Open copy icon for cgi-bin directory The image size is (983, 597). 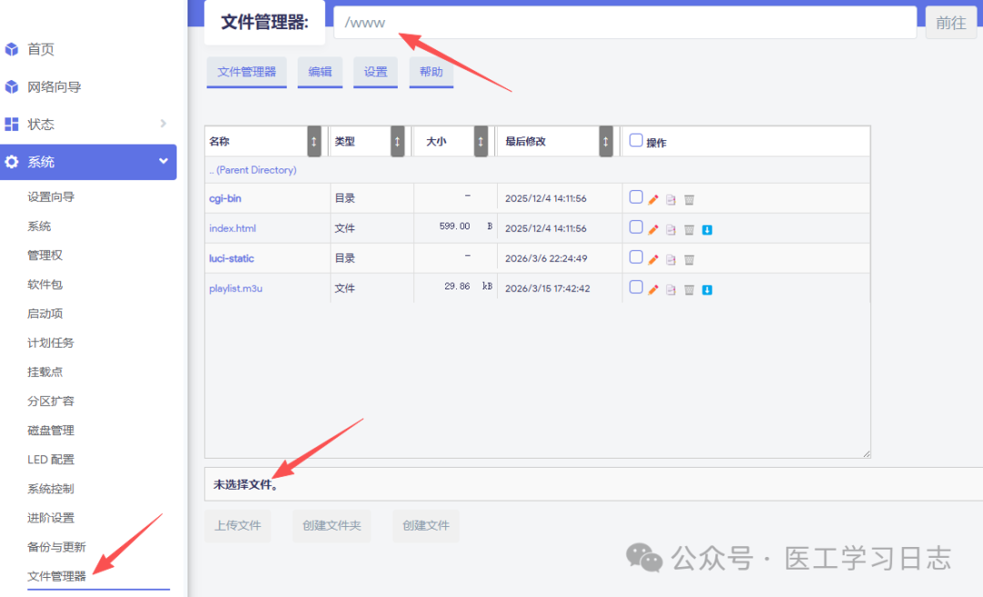[x=671, y=198]
